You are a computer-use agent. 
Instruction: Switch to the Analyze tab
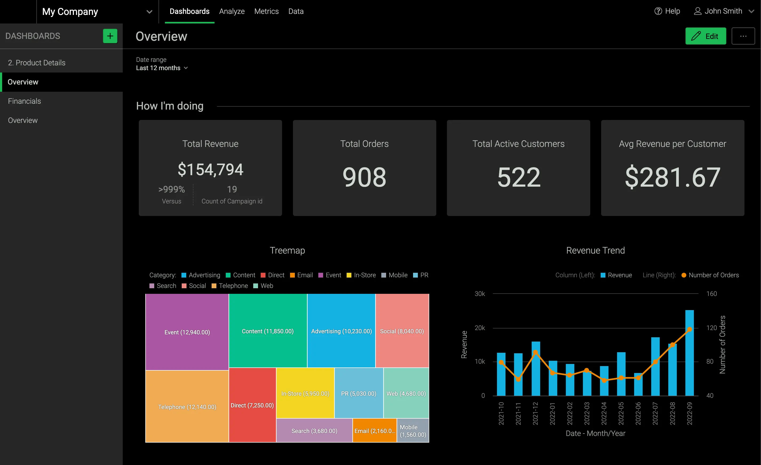(232, 11)
